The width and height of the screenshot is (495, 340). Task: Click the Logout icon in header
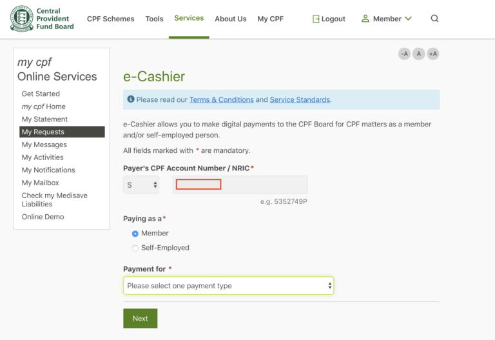pos(316,19)
